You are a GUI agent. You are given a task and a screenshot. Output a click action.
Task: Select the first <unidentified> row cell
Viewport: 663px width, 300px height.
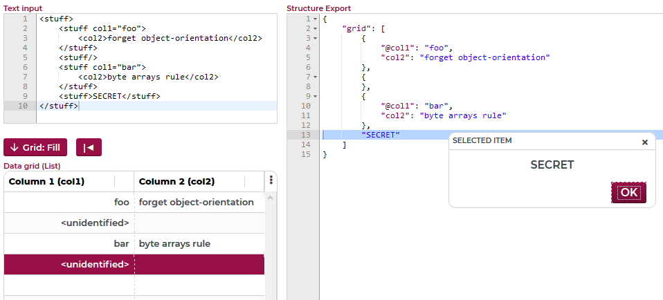(69, 223)
